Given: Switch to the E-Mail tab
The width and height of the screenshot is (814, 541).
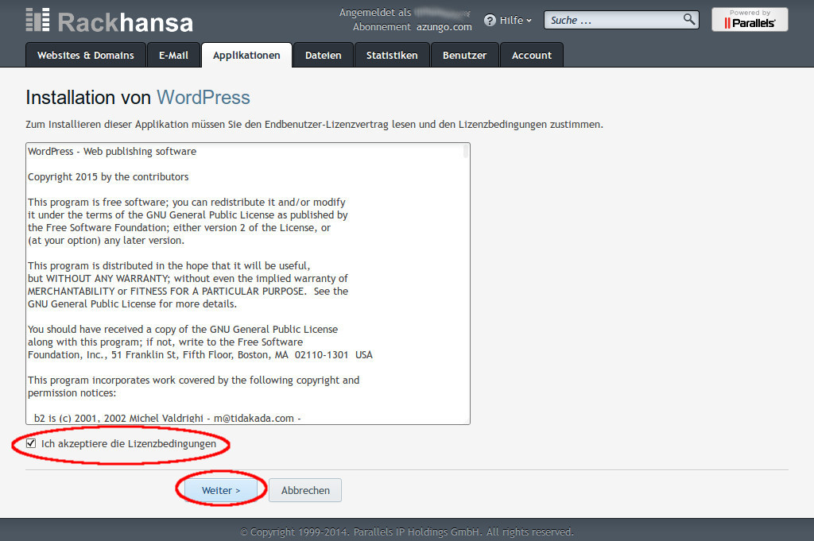Looking at the screenshot, I should (x=173, y=55).
